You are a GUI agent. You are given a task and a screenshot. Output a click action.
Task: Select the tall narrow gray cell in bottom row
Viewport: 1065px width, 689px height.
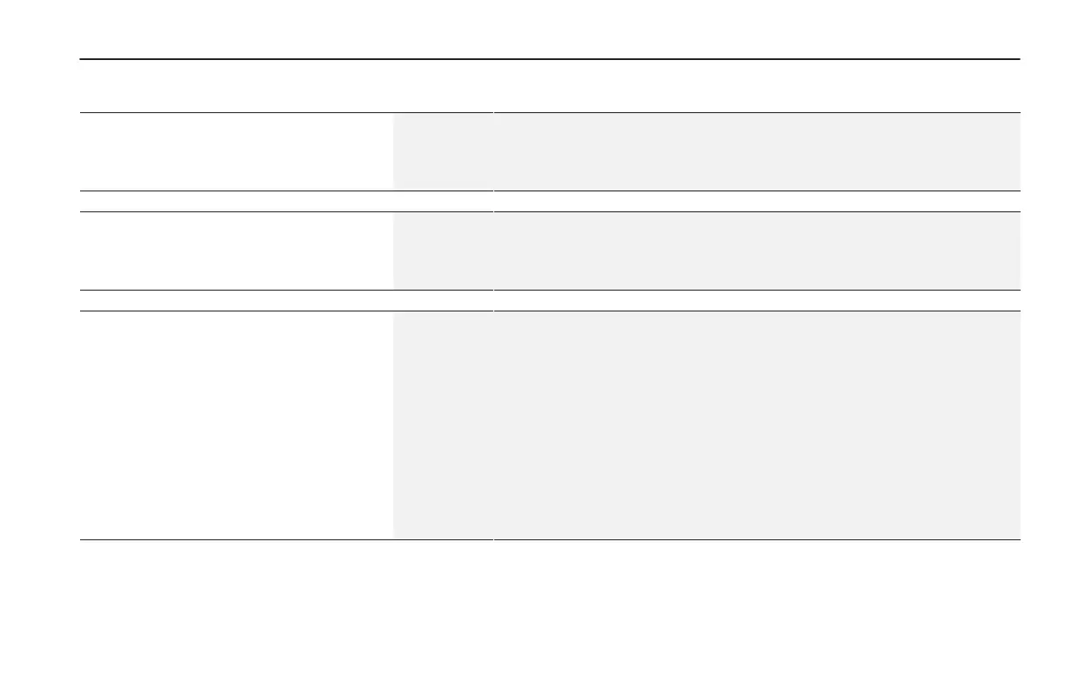442,425
